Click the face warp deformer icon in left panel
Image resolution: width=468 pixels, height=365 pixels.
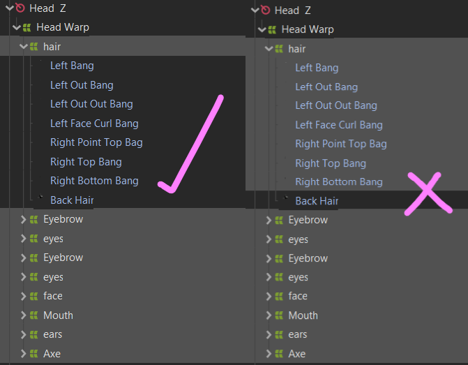point(33,297)
